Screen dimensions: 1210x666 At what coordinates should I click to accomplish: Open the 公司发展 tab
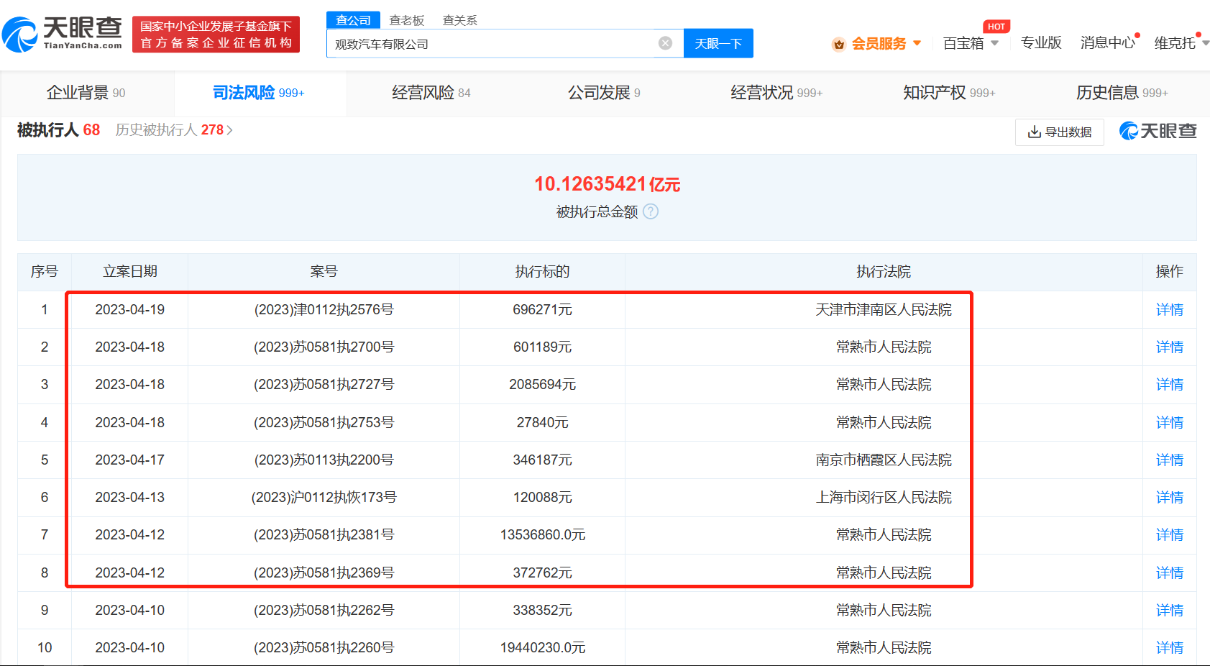tap(604, 93)
